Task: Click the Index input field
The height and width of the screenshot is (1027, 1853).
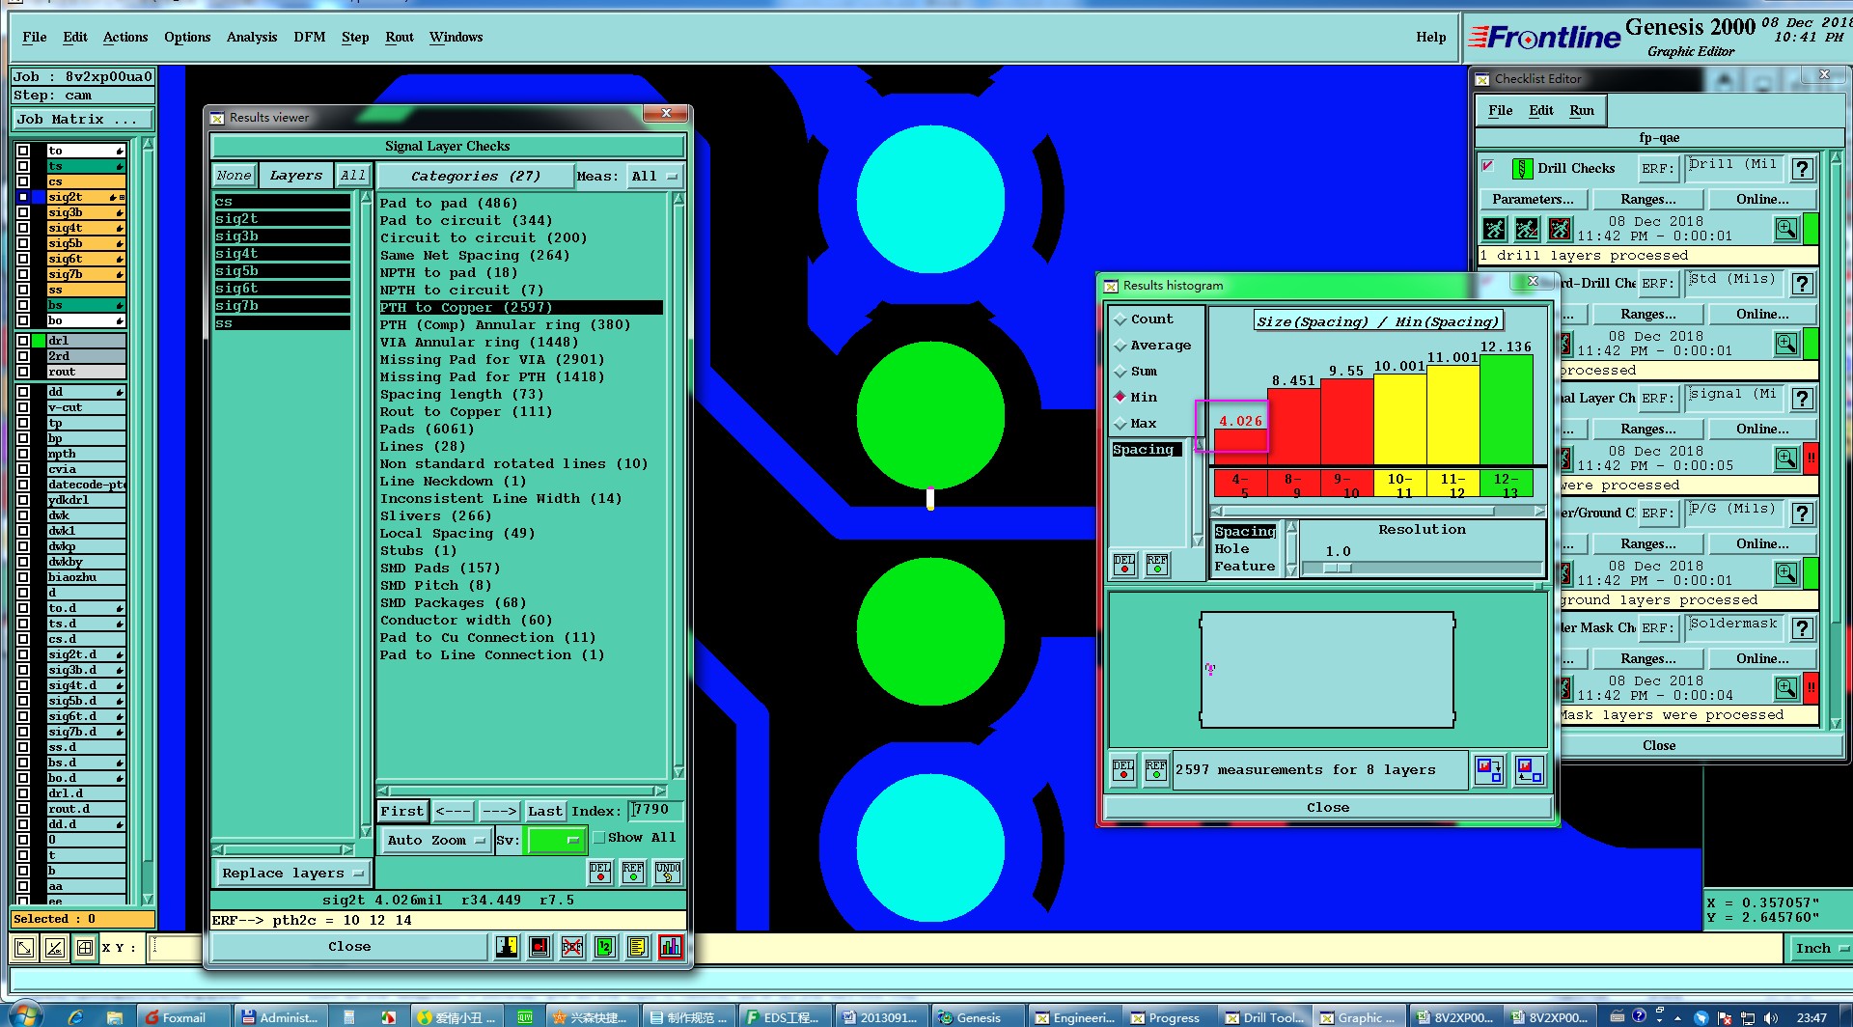Action: pos(655,810)
